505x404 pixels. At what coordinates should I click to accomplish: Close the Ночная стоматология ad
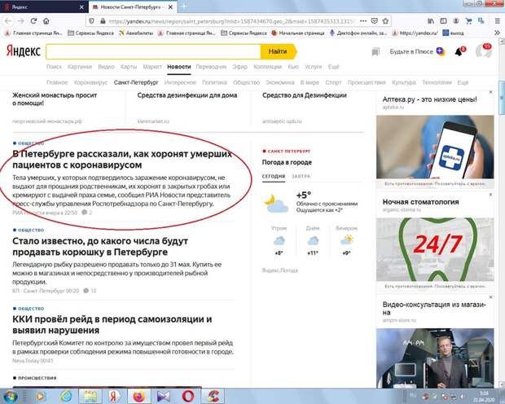[x=490, y=195]
